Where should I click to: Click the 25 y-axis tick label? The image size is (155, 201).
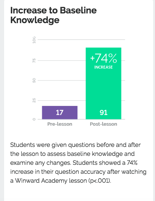click(34, 101)
